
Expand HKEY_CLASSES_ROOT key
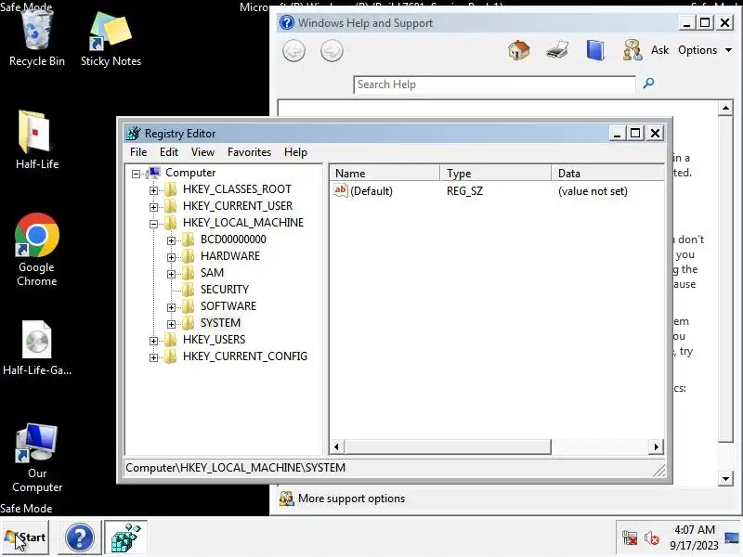pos(153,190)
